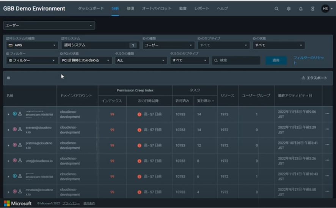Open the 認可システム selector showing 1
Viewport: 336px width, 208px height.
[x=100, y=45]
